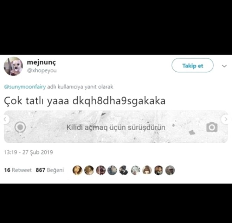Viewport: 232px width, 223px height.
Task: Click the tweet text Çok tatlı yaaa
Action: [37, 101]
